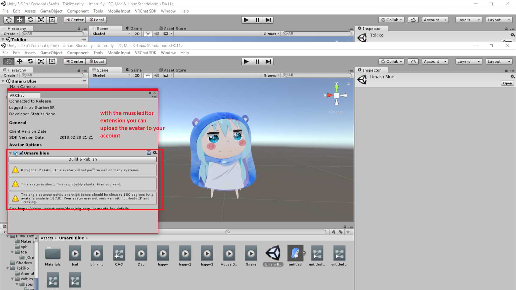
Task: Select the Rotate tool in lower toolbar
Action: coord(30,61)
